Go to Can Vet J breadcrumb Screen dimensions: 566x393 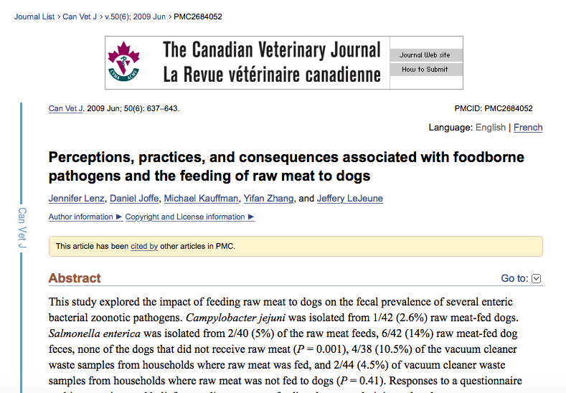coord(79,16)
